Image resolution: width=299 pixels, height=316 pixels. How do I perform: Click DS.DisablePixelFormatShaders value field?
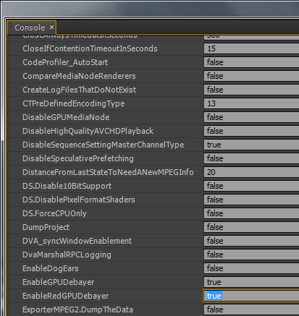[x=251, y=200]
